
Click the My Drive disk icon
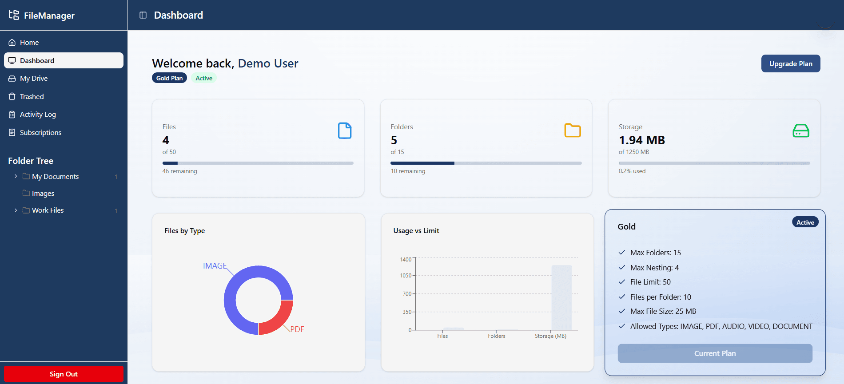pos(12,79)
